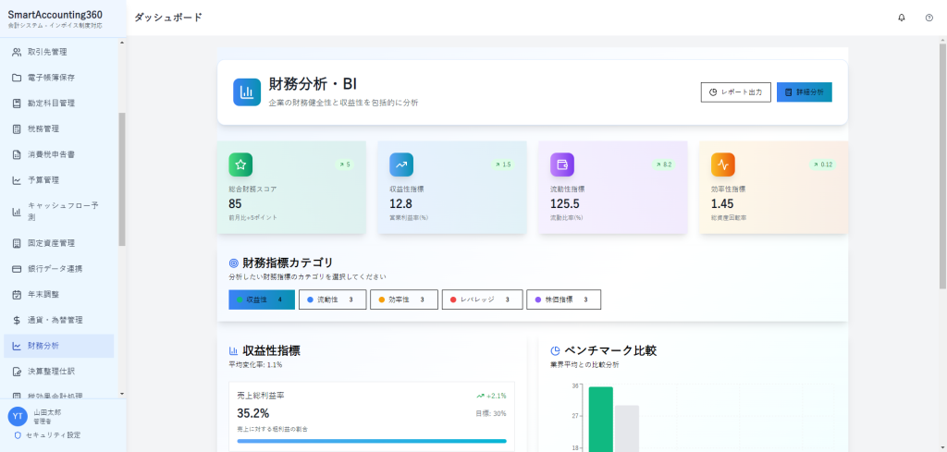Click the purple wallet 流動性指標 icon
This screenshot has height=452, width=947.
tap(561, 165)
